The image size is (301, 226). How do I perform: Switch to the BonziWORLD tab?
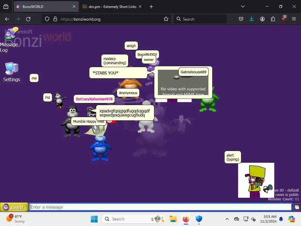pos(46,6)
